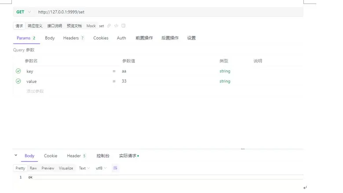Choose the Pretty view button
Screen dimensions: 343x193
(20, 168)
